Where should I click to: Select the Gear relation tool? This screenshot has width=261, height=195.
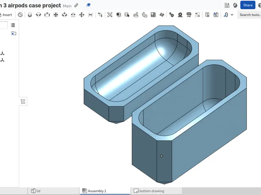coord(171,15)
